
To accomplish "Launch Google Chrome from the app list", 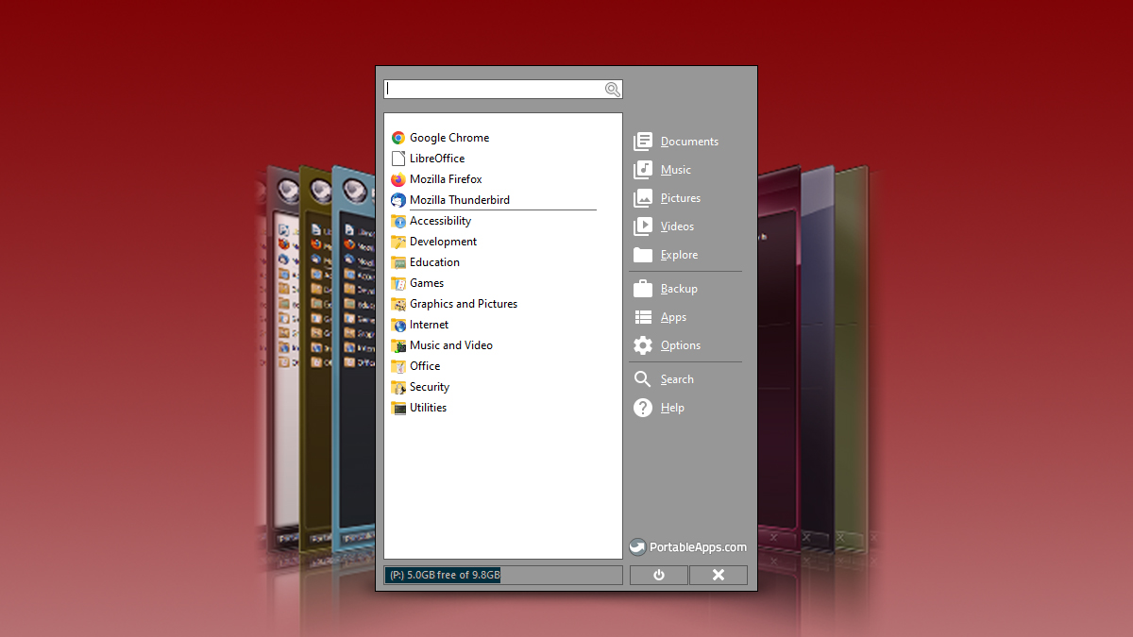I will (448, 138).
